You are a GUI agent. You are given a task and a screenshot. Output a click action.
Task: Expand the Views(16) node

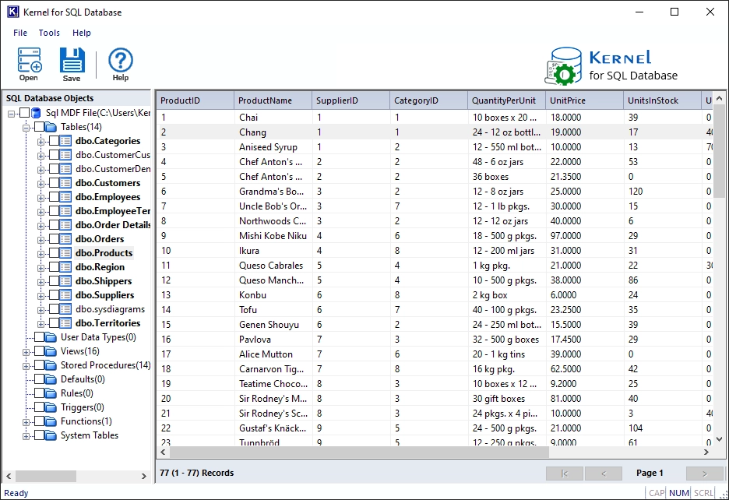pos(26,352)
